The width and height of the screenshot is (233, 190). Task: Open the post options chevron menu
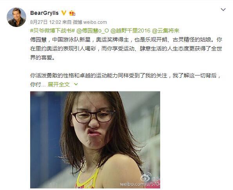[223, 10]
